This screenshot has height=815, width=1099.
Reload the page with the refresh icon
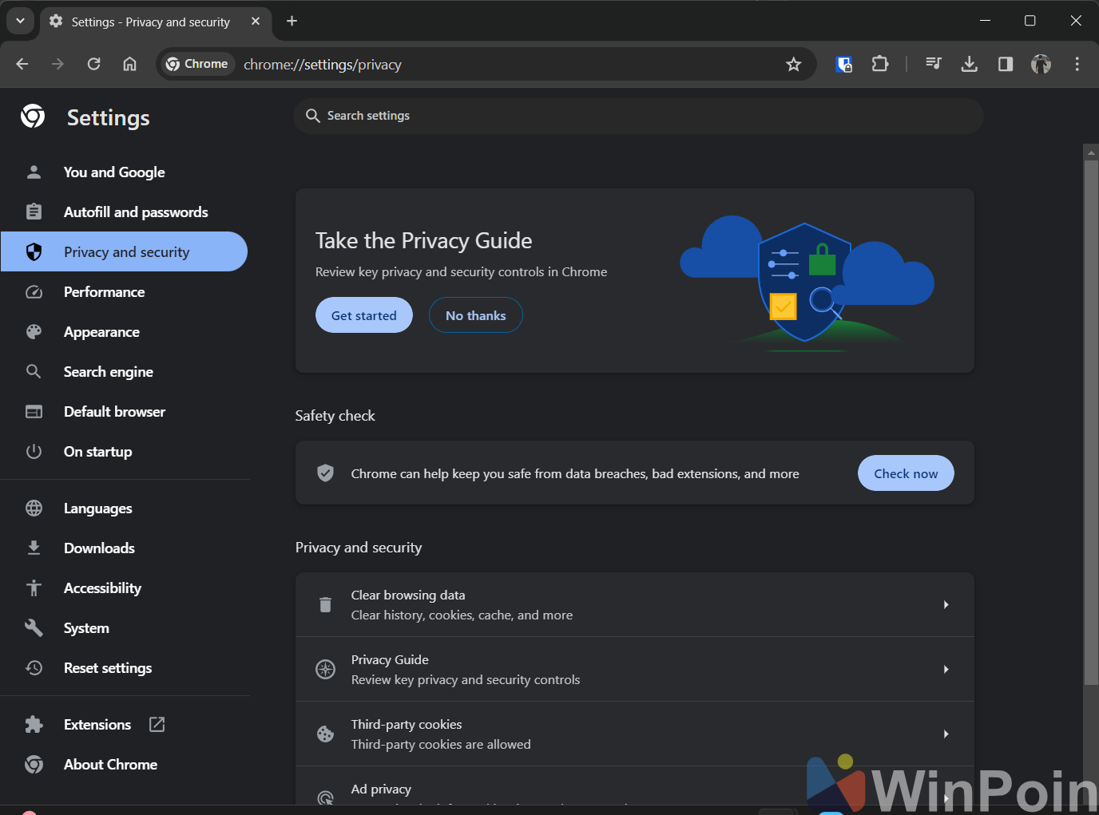(x=93, y=64)
